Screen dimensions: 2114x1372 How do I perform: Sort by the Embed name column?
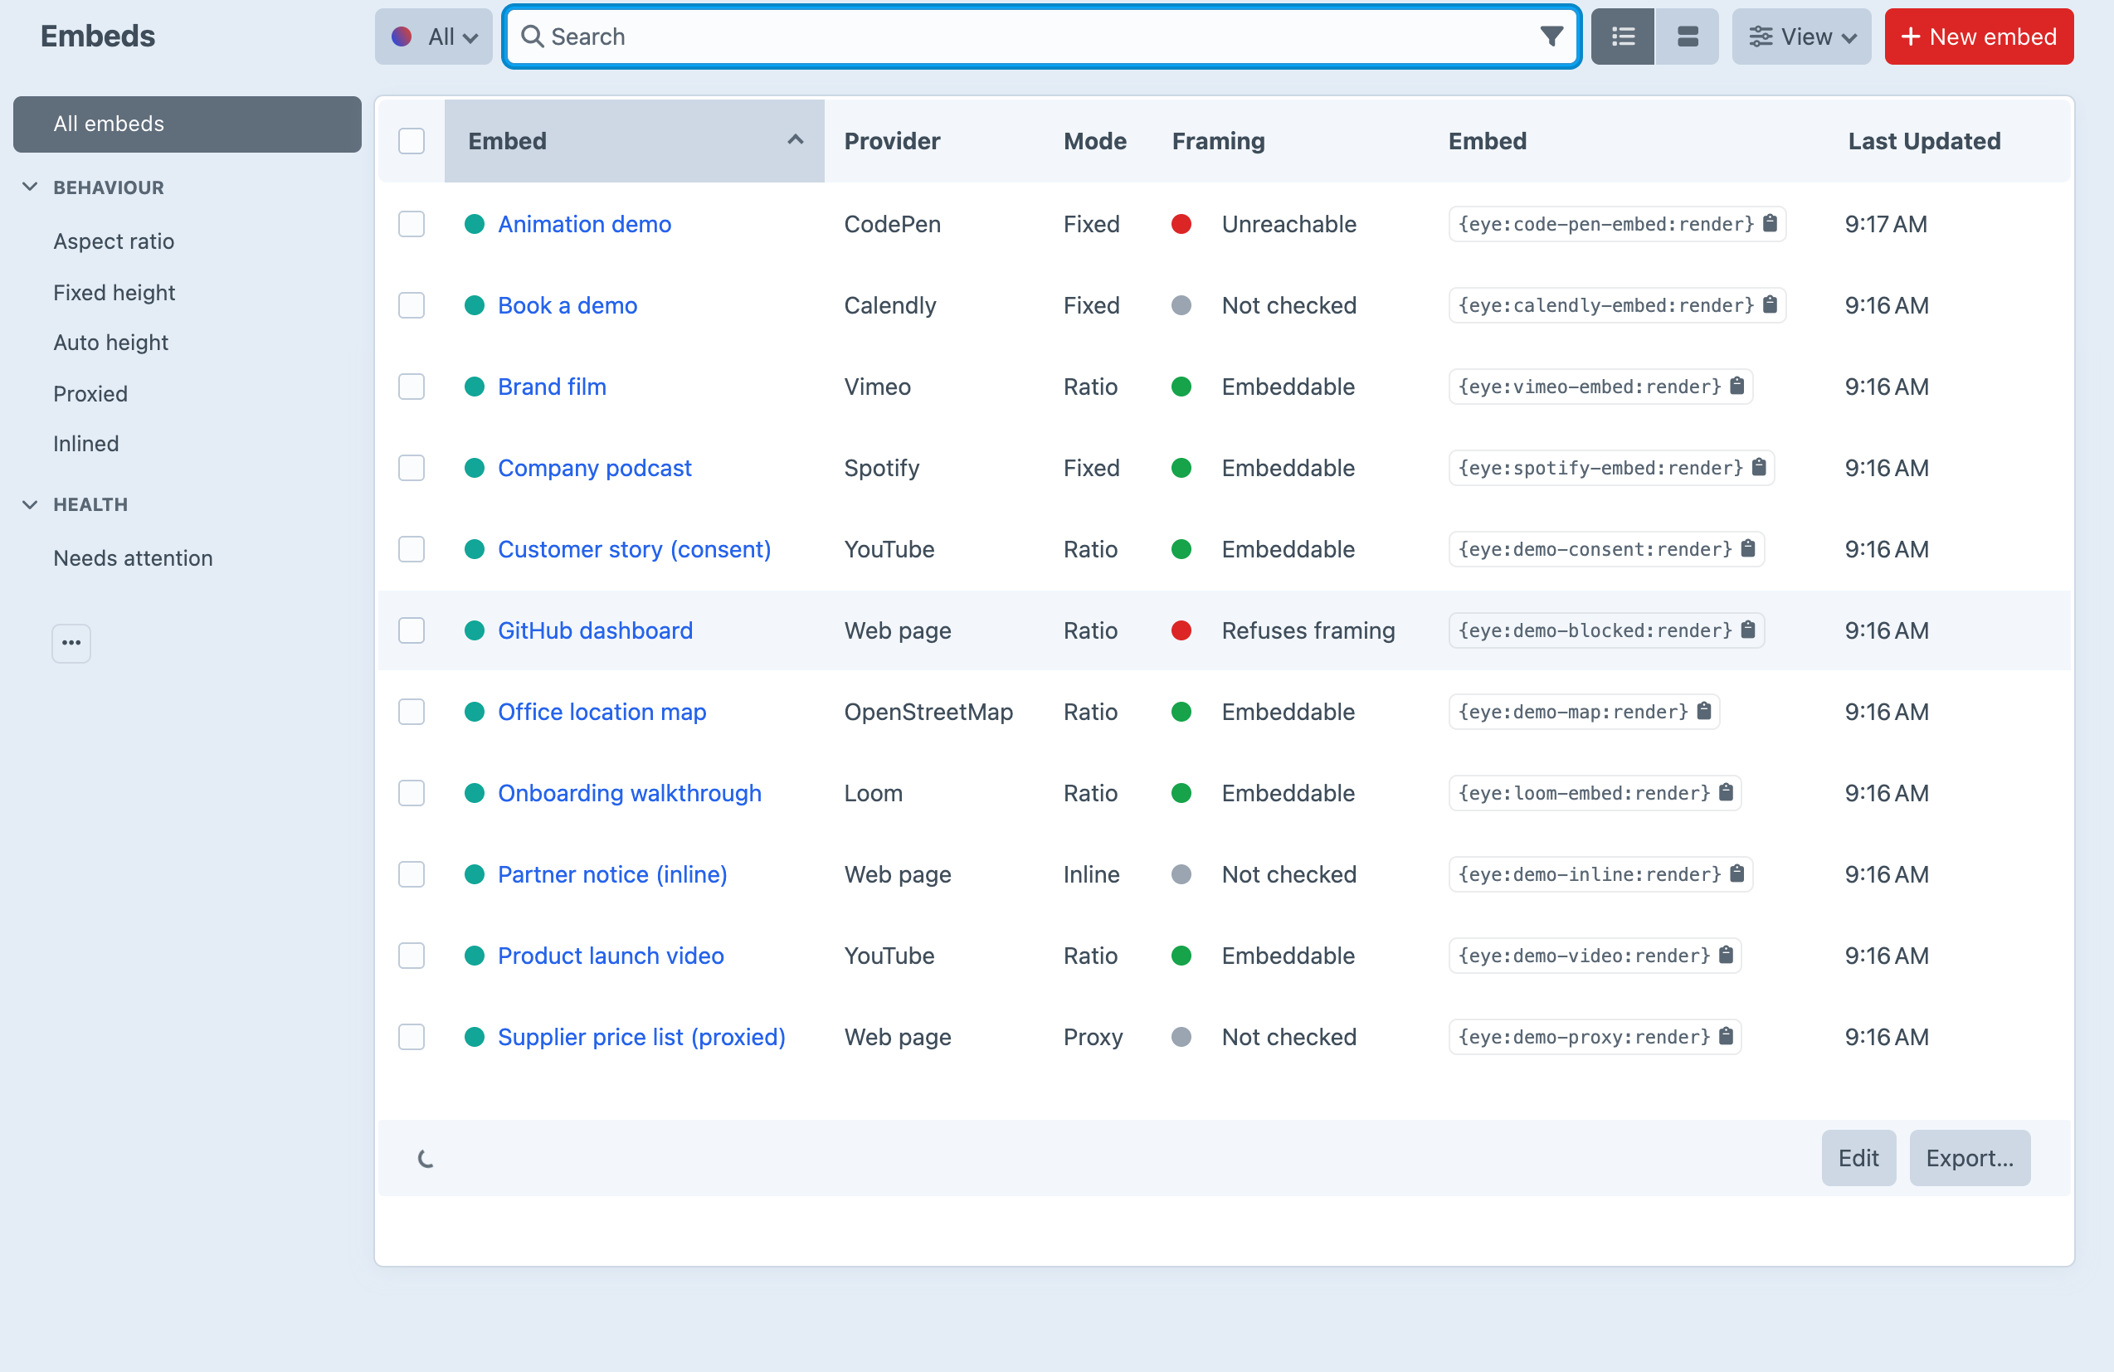[634, 141]
